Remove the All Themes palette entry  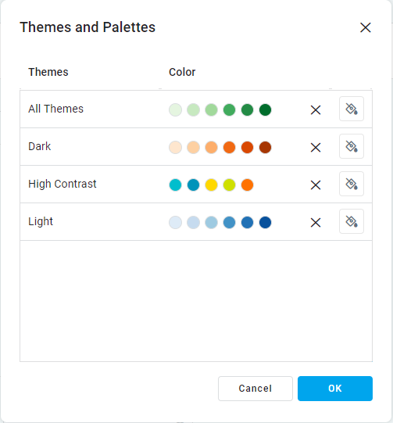[x=316, y=110]
